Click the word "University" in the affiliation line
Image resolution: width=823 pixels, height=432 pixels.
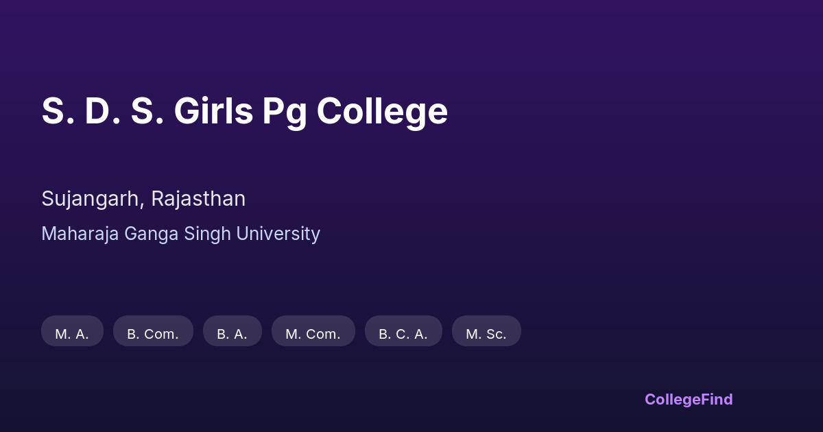pyautogui.click(x=278, y=234)
